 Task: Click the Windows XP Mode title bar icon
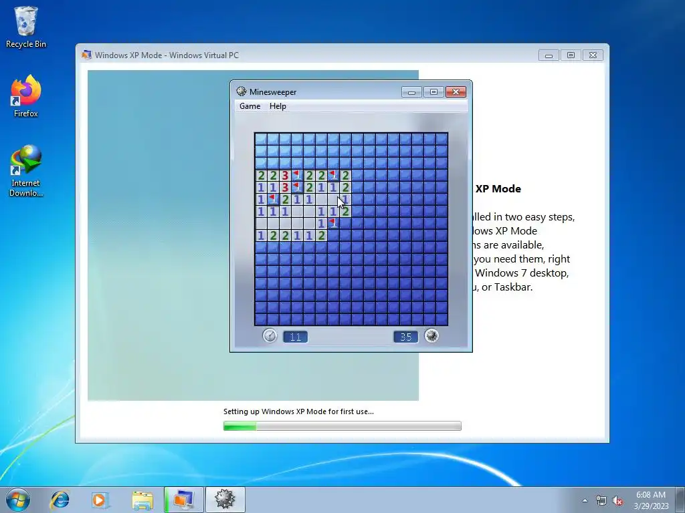pyautogui.click(x=86, y=55)
